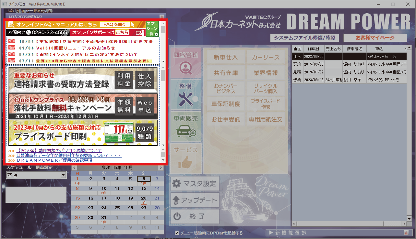416x239 pixels.
Task: Open プライスボード作成 menu
Action: coord(266,104)
